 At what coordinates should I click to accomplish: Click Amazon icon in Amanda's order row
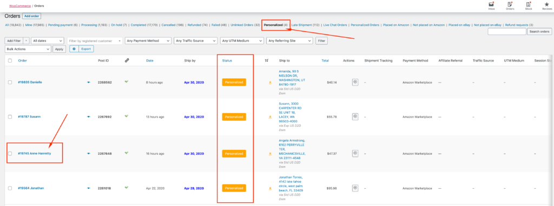[x=271, y=83]
